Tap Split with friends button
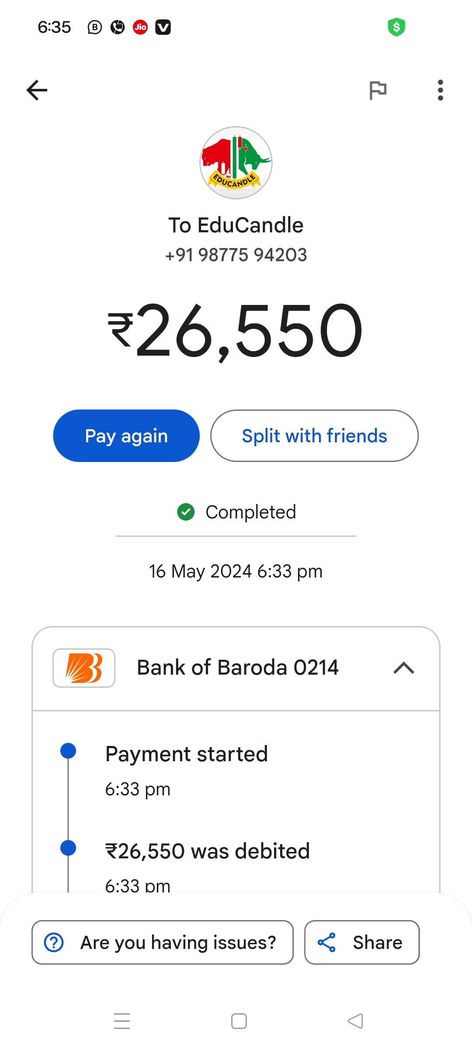Screen dimensions: 472x1050 (x=314, y=436)
